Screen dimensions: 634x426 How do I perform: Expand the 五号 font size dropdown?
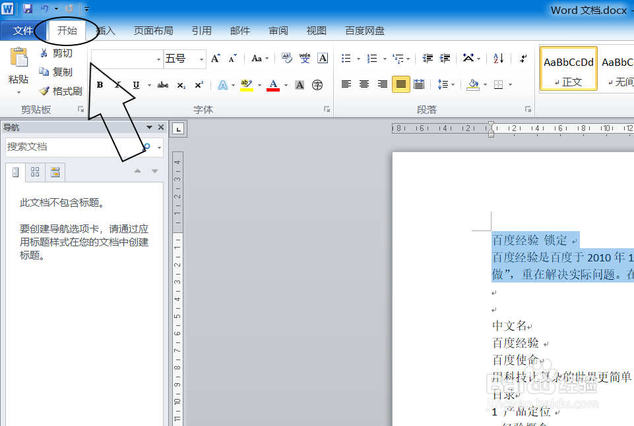tap(201, 59)
